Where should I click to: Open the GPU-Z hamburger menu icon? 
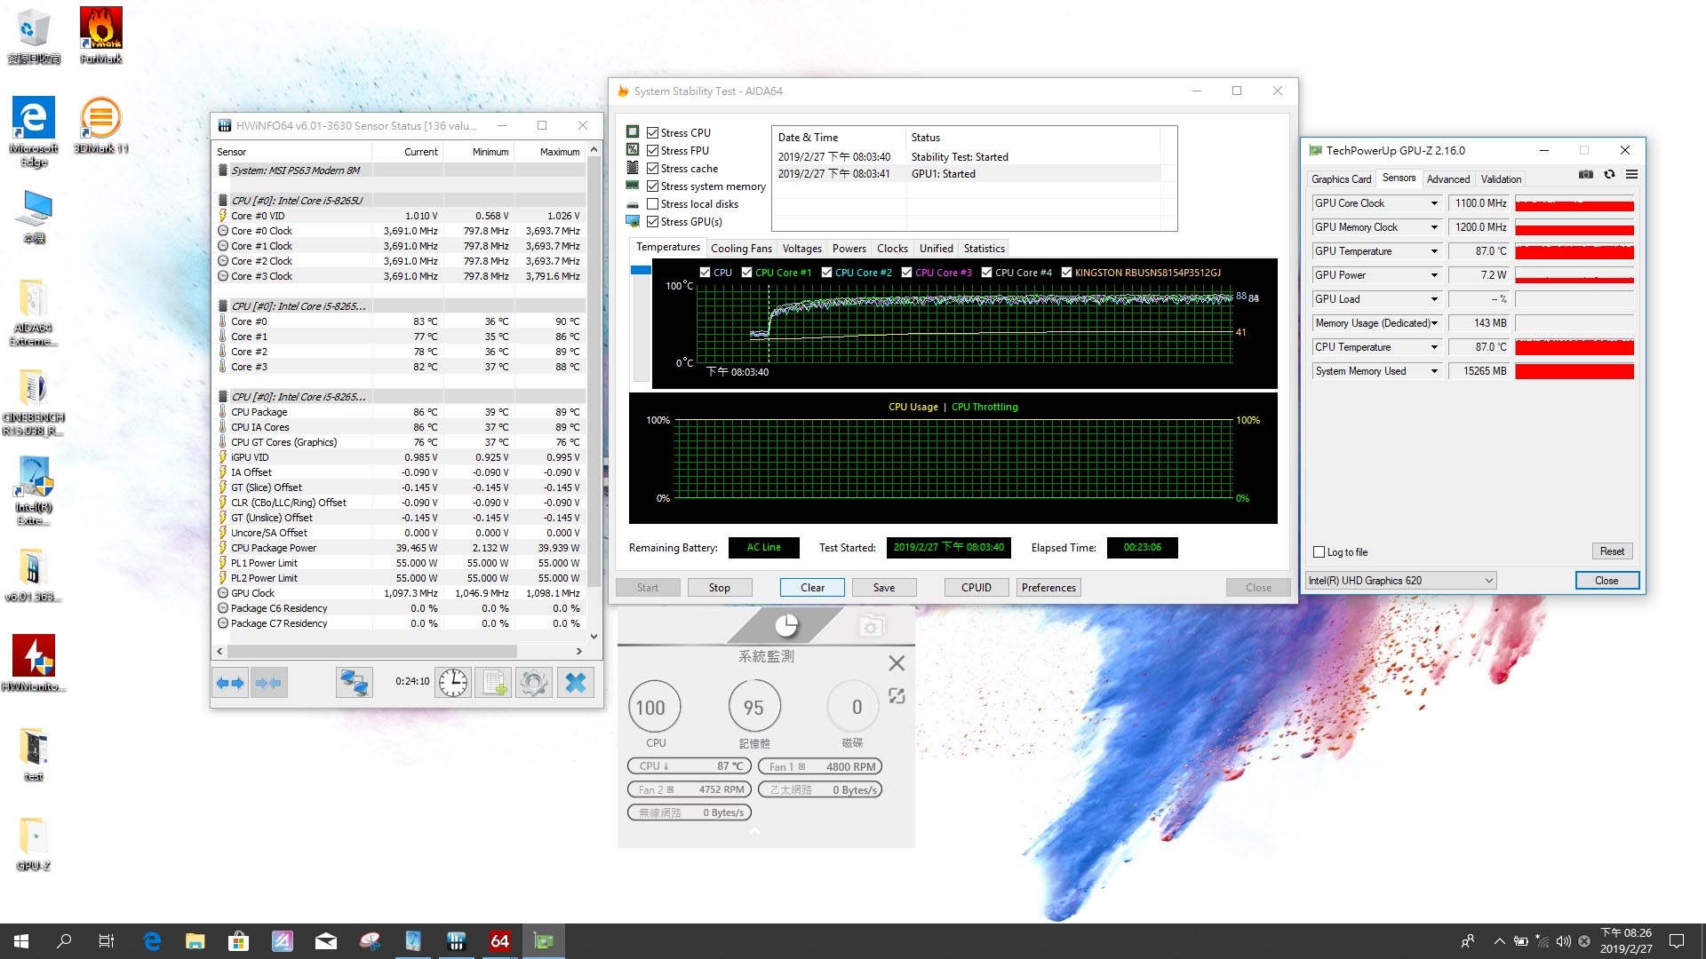point(1632,175)
